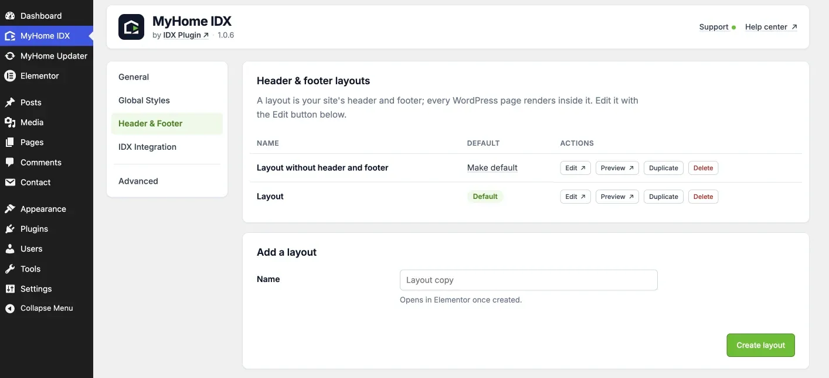829x378 pixels.
Task: Click the Create layout button
Action: click(x=760, y=345)
